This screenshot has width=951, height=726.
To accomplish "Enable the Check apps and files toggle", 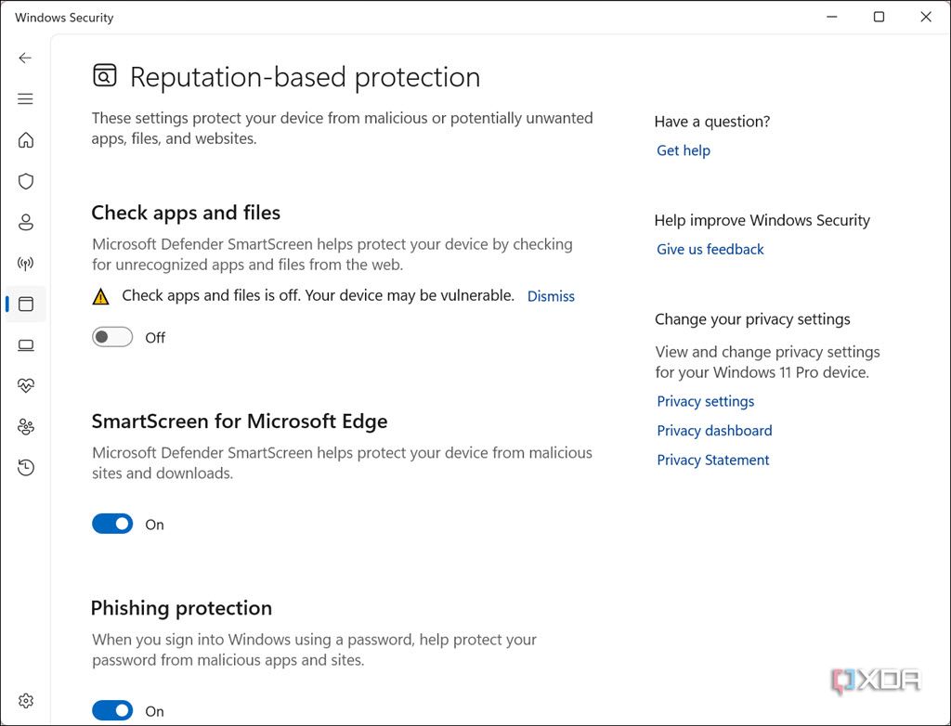I will 111,336.
